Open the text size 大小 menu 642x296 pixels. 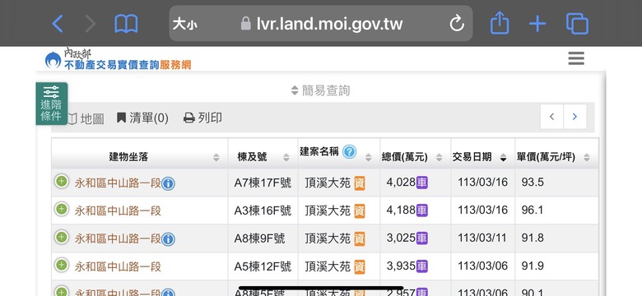[184, 24]
